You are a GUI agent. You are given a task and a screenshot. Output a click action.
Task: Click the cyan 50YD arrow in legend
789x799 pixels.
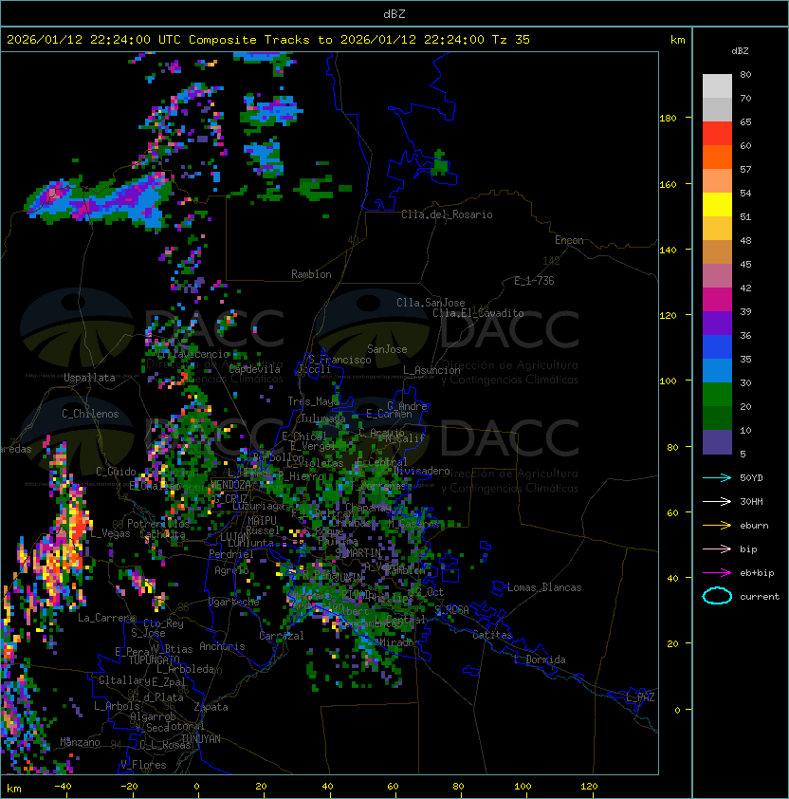coord(717,478)
